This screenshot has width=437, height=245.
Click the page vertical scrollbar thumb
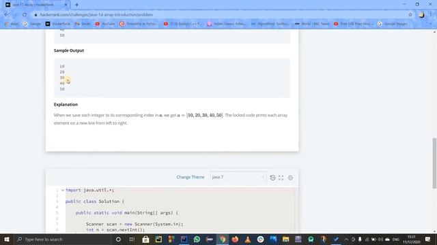pos(434,163)
